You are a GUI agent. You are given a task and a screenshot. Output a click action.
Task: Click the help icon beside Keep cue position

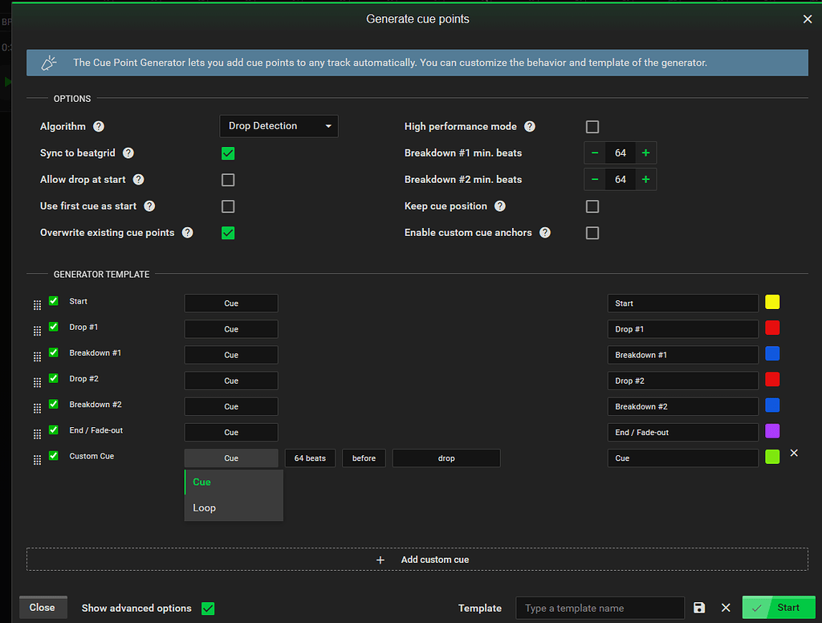tap(501, 206)
